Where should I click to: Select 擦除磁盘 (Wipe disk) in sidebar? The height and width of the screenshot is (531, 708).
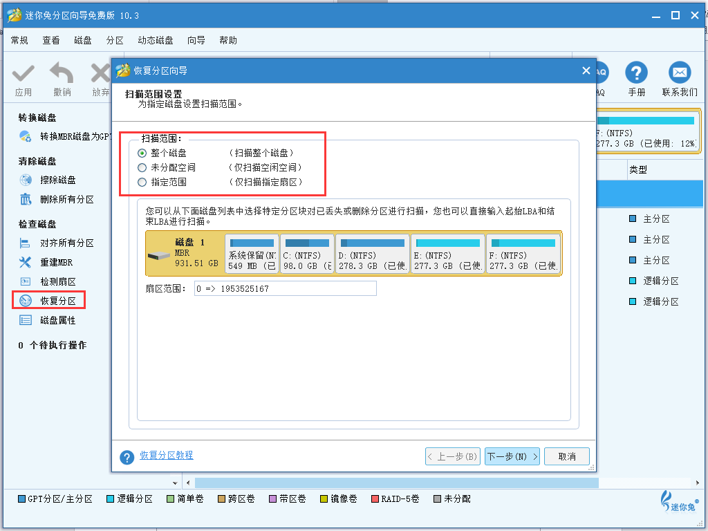coord(58,180)
